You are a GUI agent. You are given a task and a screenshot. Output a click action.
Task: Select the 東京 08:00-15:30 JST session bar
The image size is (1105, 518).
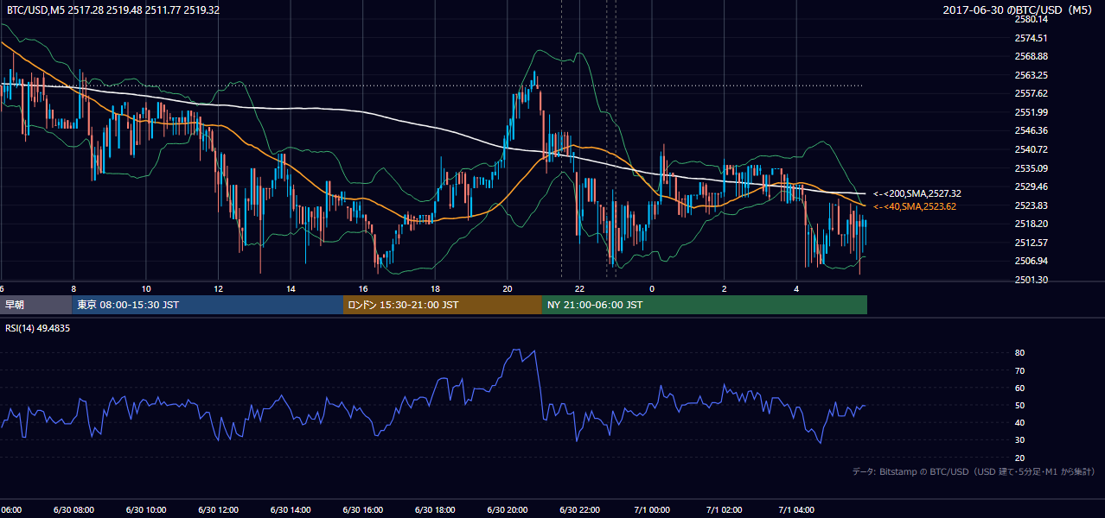[x=208, y=305]
